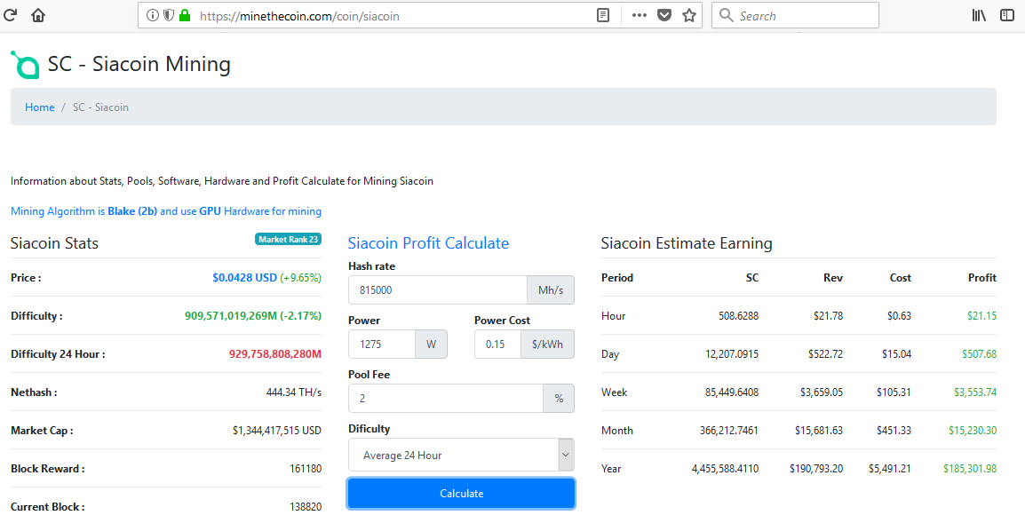Viewport: 1025px width, 531px height.
Task: Show site information icon in address bar
Action: tap(152, 15)
